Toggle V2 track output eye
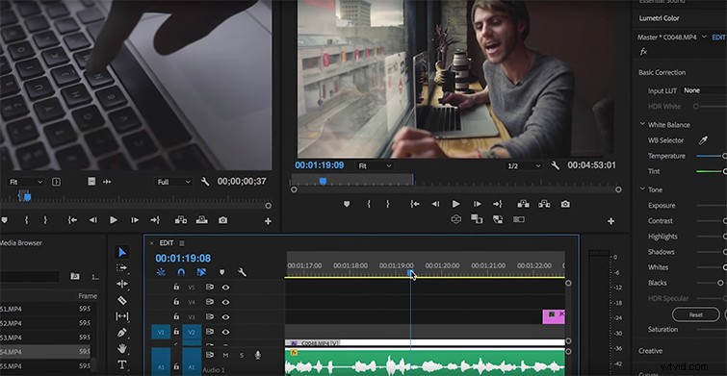Screen dimensions: 727x376 [225, 332]
